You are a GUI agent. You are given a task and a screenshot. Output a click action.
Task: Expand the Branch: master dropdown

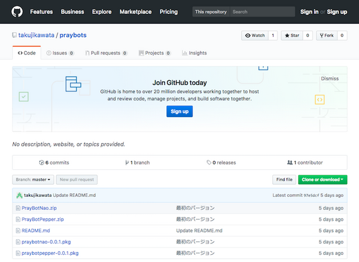coord(33,179)
